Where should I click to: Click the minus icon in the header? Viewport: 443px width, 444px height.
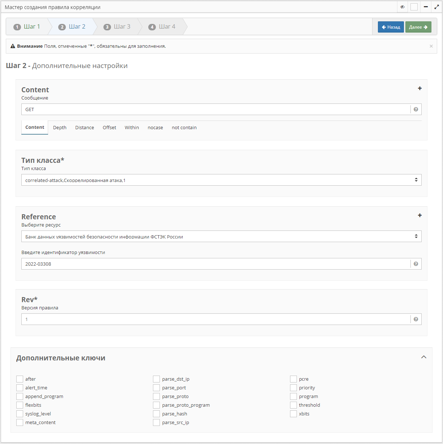pyautogui.click(x=426, y=7)
